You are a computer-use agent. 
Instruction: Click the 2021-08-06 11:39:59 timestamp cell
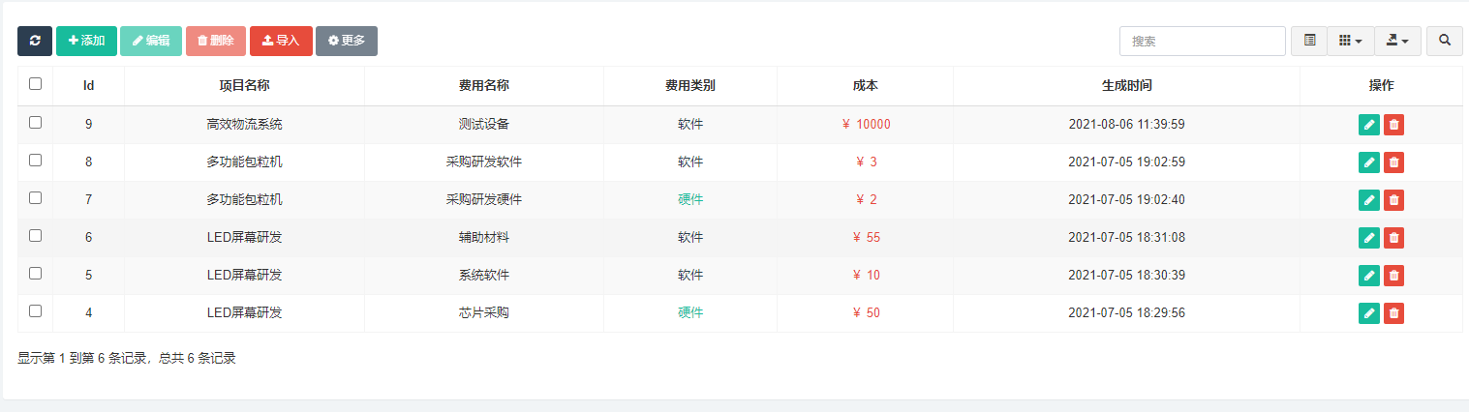(x=1126, y=124)
